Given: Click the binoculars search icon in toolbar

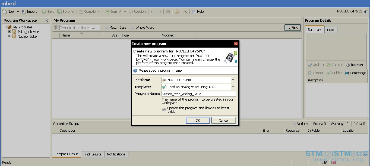Looking at the screenshot, I should pyautogui.click(x=168, y=12).
